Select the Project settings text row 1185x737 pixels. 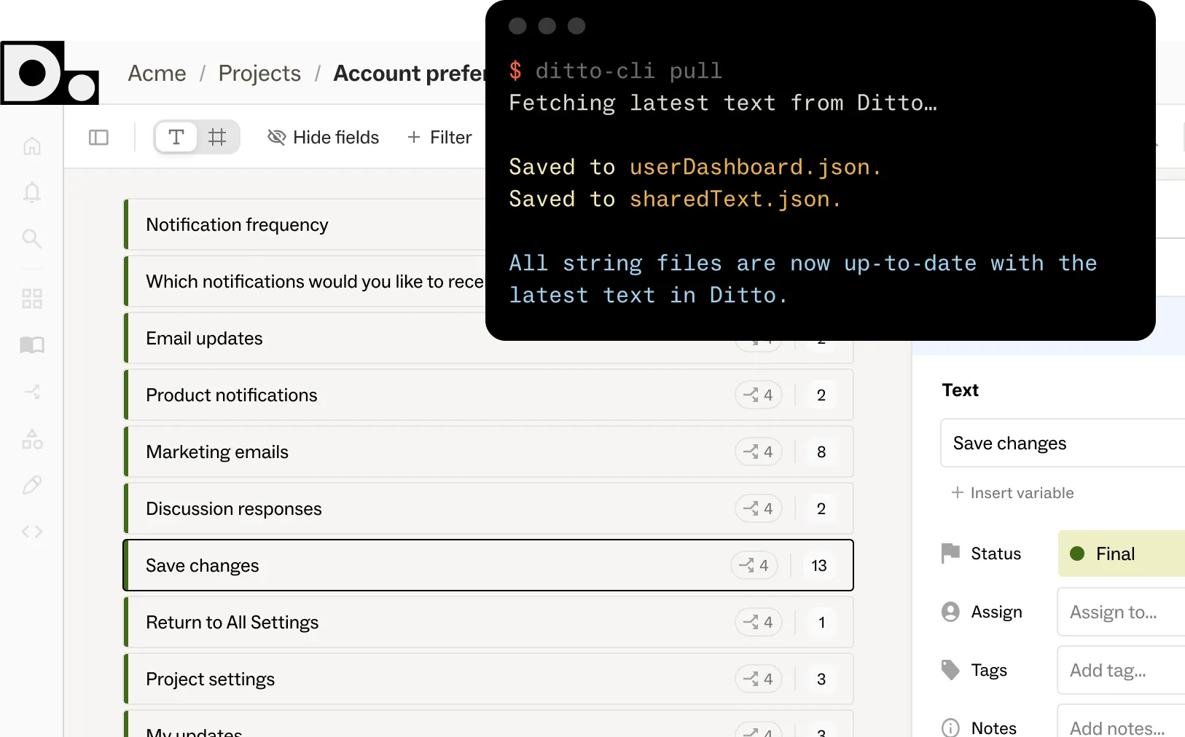(x=488, y=679)
